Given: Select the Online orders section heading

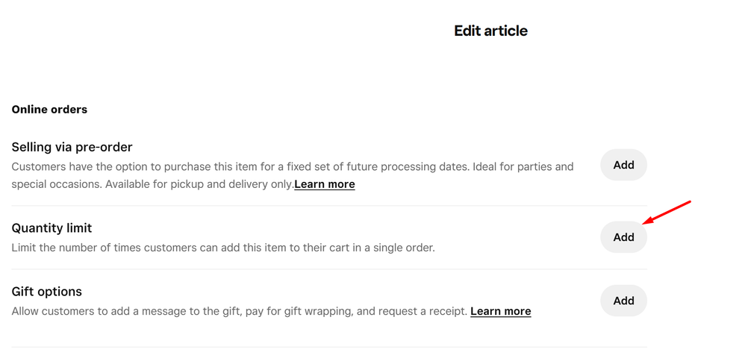Looking at the screenshot, I should click(49, 110).
